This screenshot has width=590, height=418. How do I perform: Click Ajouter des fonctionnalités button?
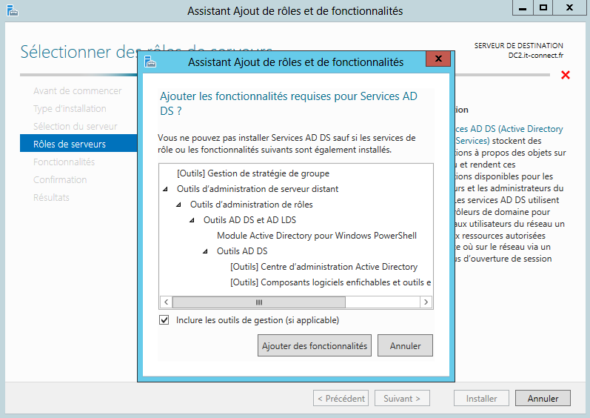pos(315,345)
